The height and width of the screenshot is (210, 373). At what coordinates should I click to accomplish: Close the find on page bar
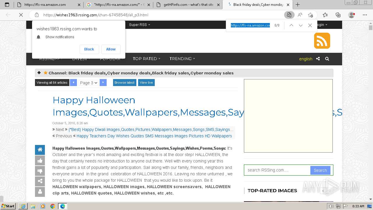pos(310,25)
